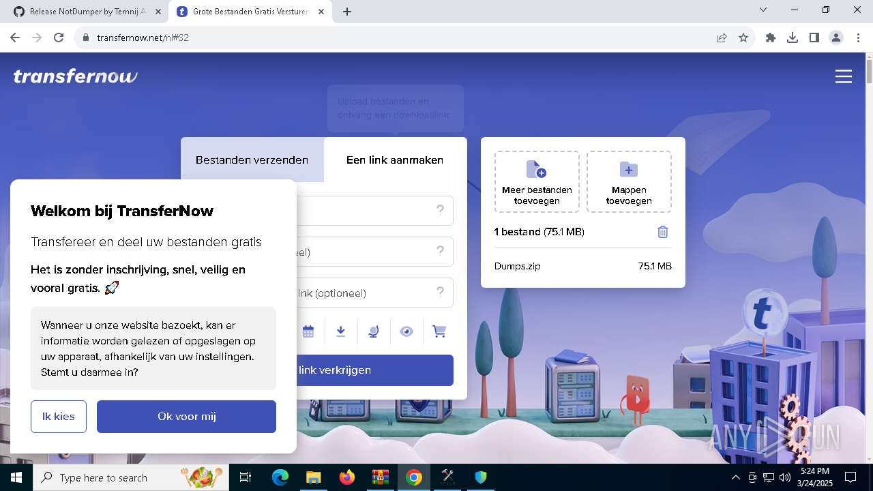Click the shopping cart option icon

coord(439,331)
